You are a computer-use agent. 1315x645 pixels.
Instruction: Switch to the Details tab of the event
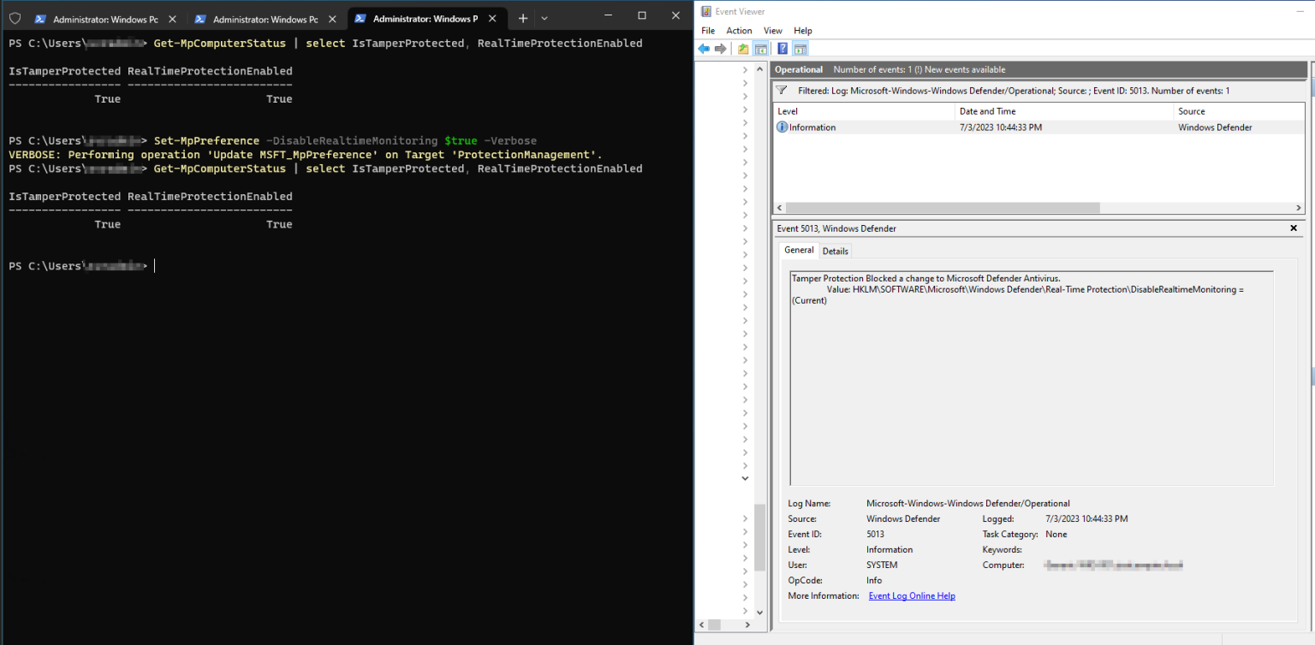(x=835, y=251)
